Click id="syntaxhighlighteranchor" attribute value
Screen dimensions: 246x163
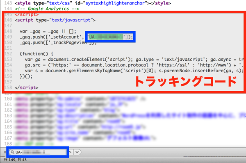[x=115, y=3]
